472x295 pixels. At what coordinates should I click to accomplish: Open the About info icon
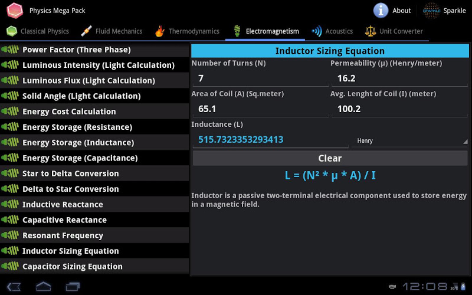click(x=381, y=11)
